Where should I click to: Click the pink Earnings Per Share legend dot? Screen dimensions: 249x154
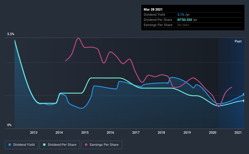pos(86,145)
